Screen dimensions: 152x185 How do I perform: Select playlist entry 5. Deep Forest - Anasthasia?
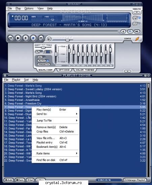[x=75, y=100]
